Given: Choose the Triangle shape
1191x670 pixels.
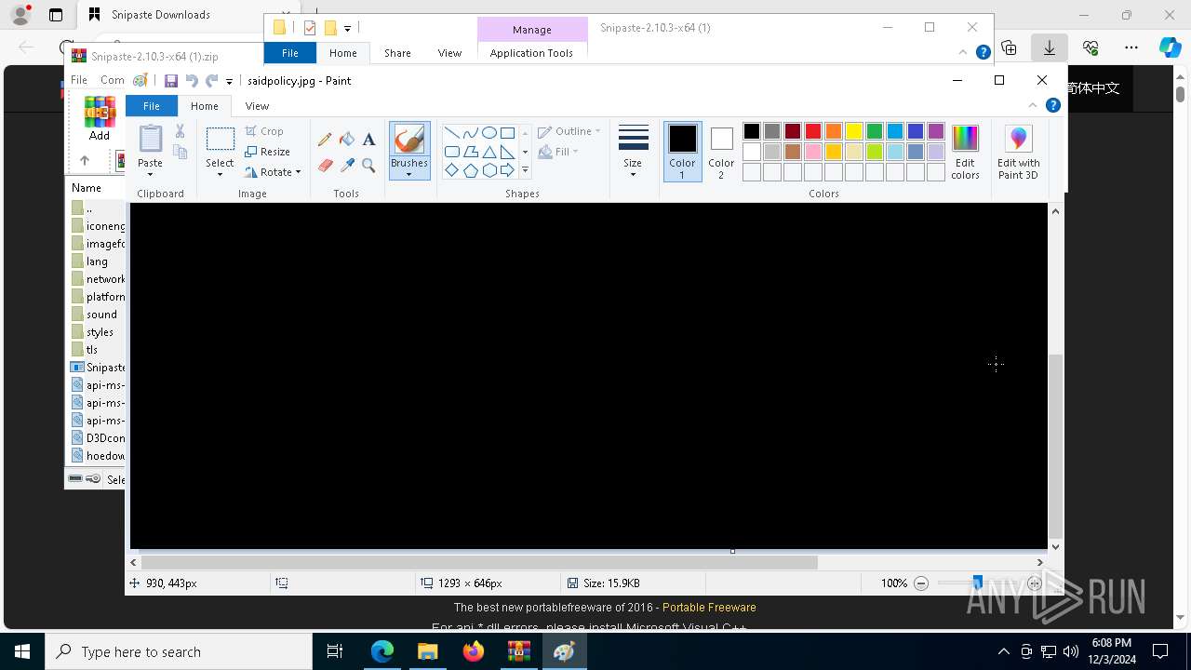Looking at the screenshot, I should (488, 152).
